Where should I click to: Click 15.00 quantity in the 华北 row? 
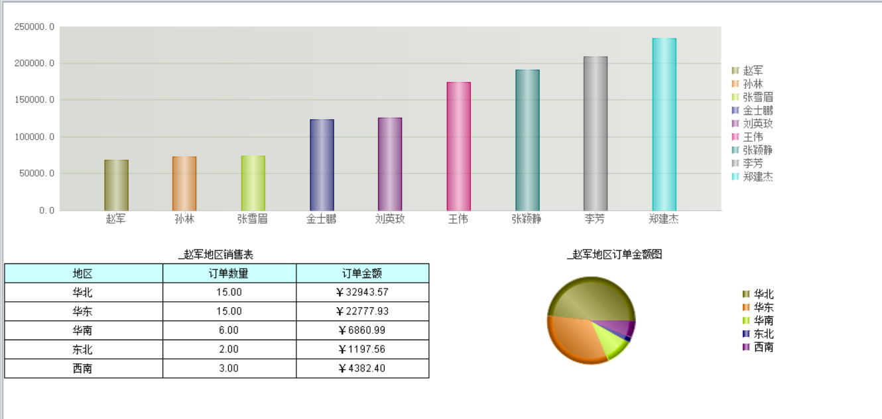tap(229, 293)
